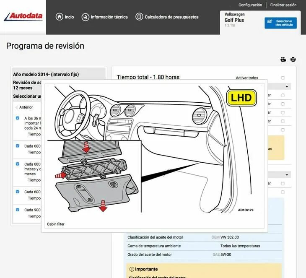Click the AD106179 image reference code
Screen dimensions: 306x278
pos(246,210)
